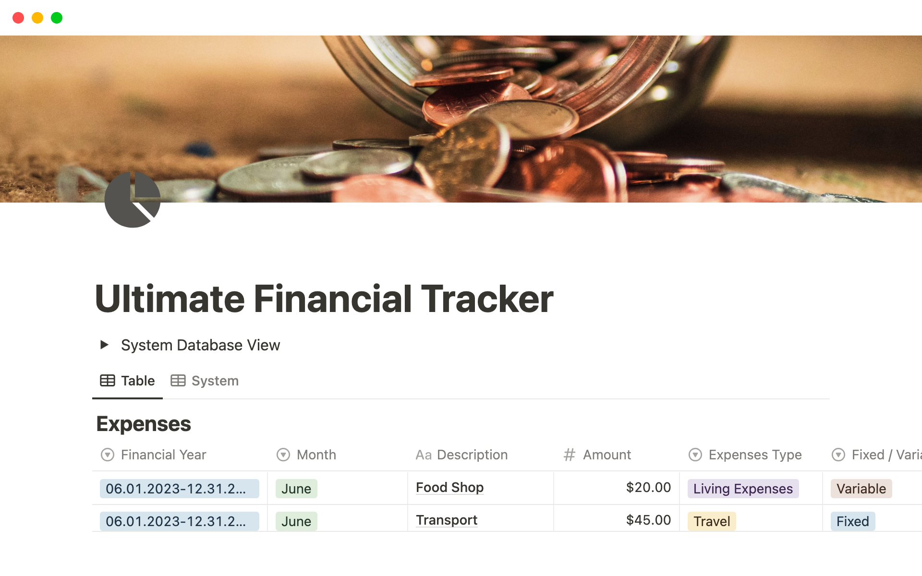
Task: Switch to the System view tab
Action: point(214,381)
